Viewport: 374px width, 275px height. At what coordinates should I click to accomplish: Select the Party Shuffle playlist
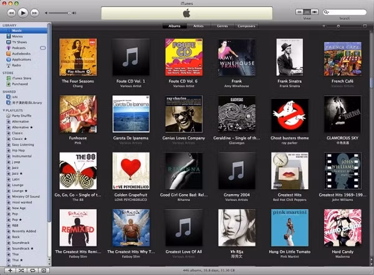21,116
